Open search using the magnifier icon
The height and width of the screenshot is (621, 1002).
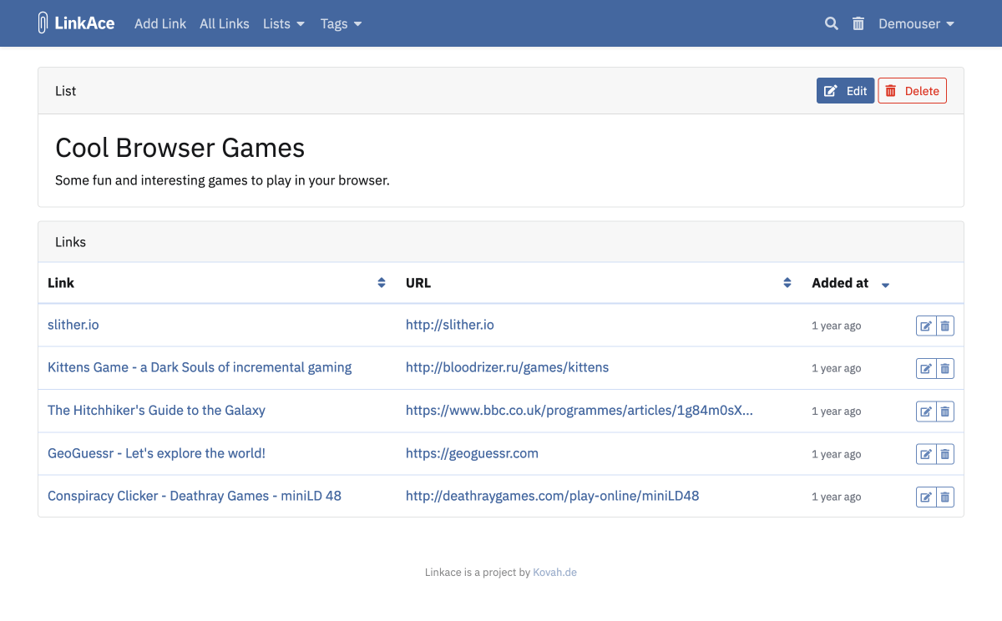(831, 23)
